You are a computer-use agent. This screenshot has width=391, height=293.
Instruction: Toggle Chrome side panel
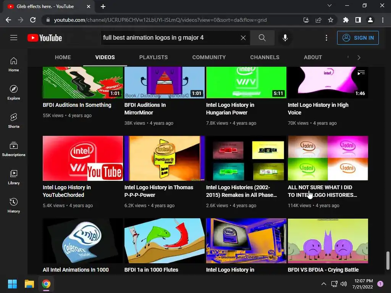pos(358,20)
